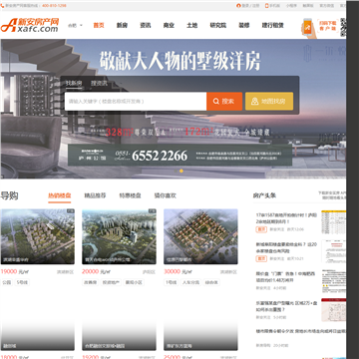This screenshot has height=359, width=359.
Task: Select the 热销楼盘 tab
Action: (60, 195)
